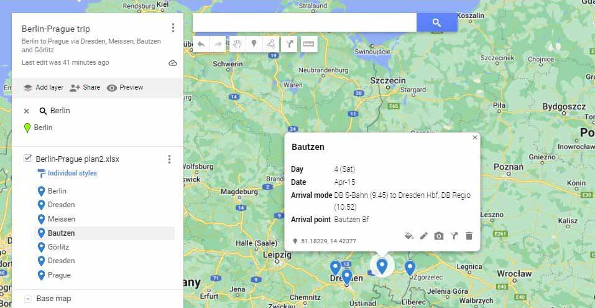The width and height of the screenshot is (595, 308).
Task: Click 'Last edit was 41 minutes ago'
Action: pyautogui.click(x=65, y=62)
